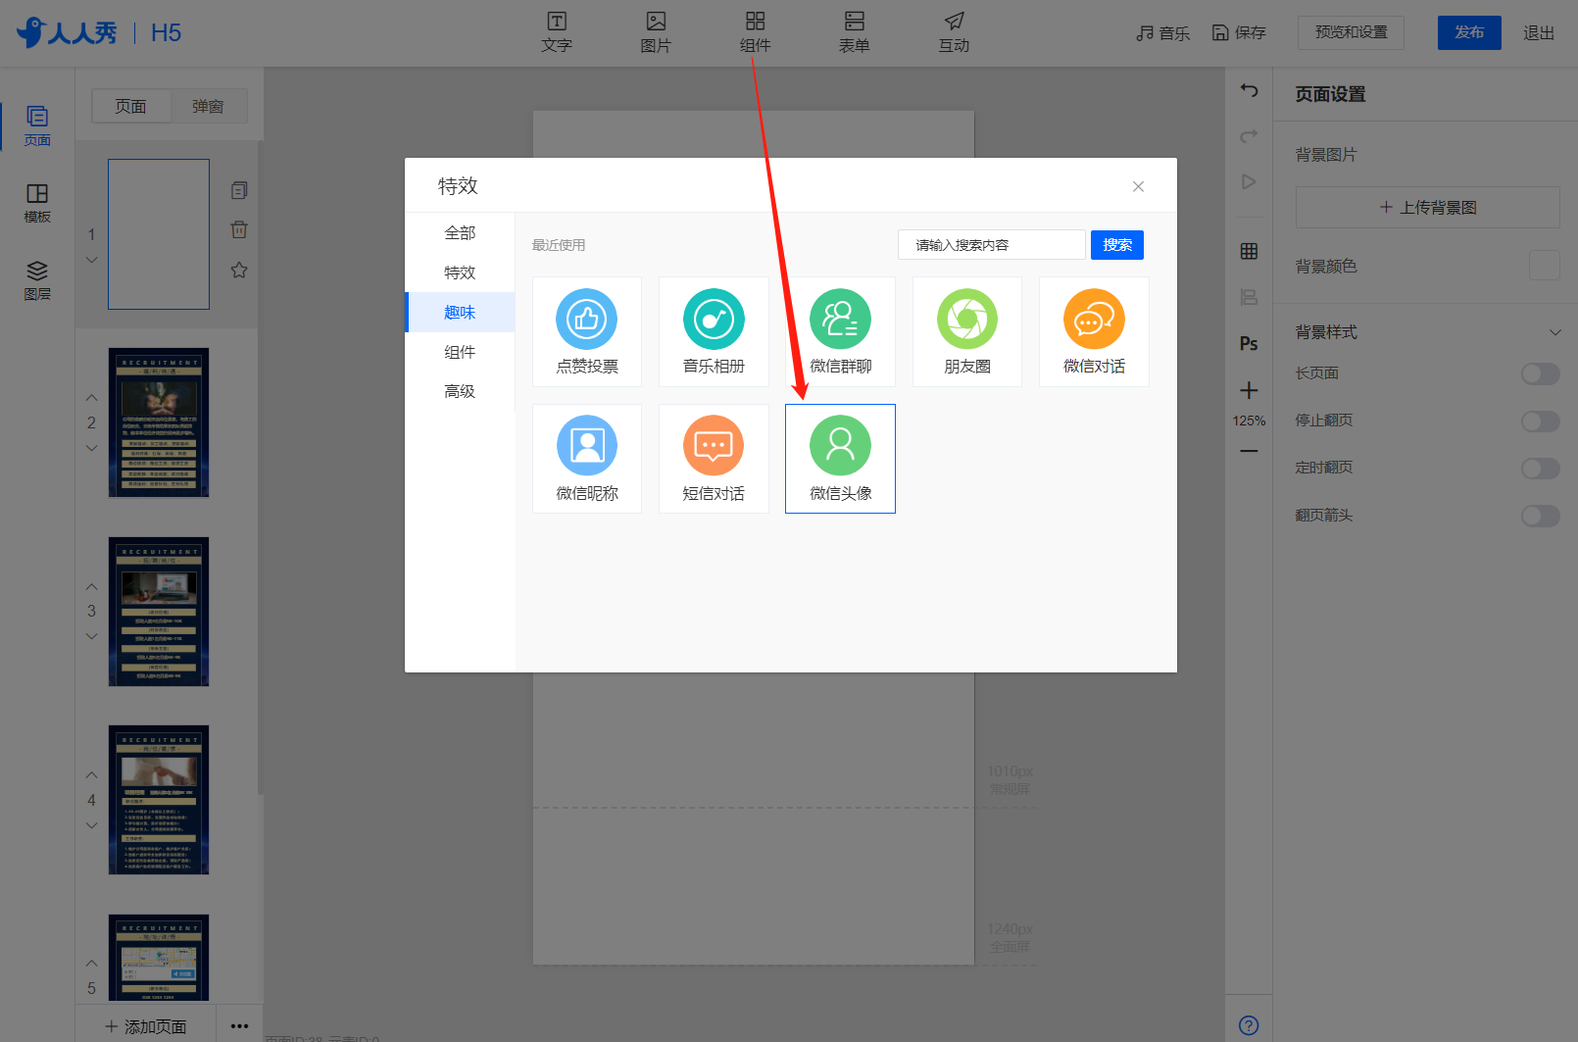This screenshot has height=1042, width=1578.
Task: Click the search input in 特效 dialog
Action: click(x=991, y=245)
